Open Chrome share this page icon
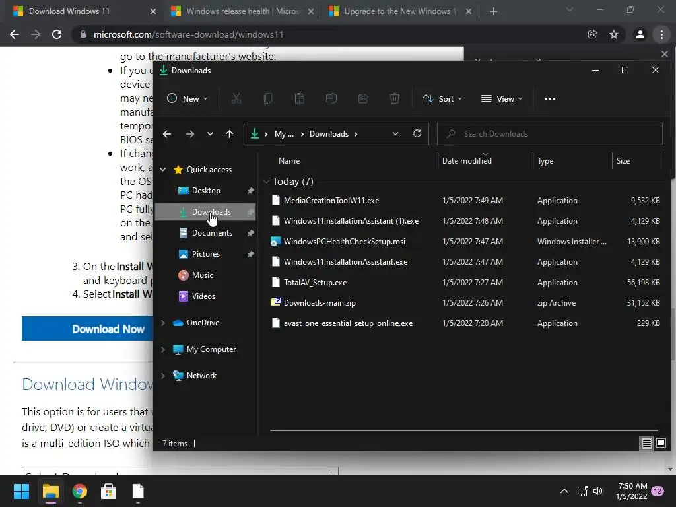 click(x=593, y=34)
